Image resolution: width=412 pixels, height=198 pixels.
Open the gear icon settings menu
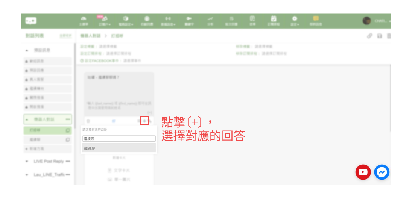pos(295,21)
